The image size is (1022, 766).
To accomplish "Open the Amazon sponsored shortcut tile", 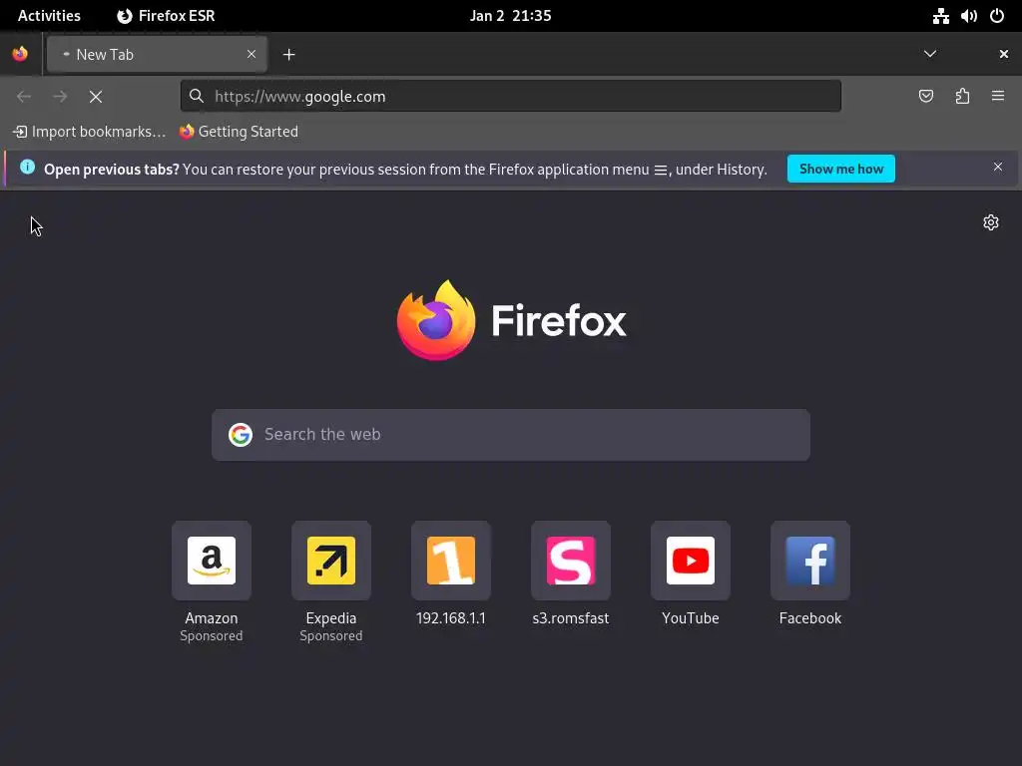I will point(212,561).
